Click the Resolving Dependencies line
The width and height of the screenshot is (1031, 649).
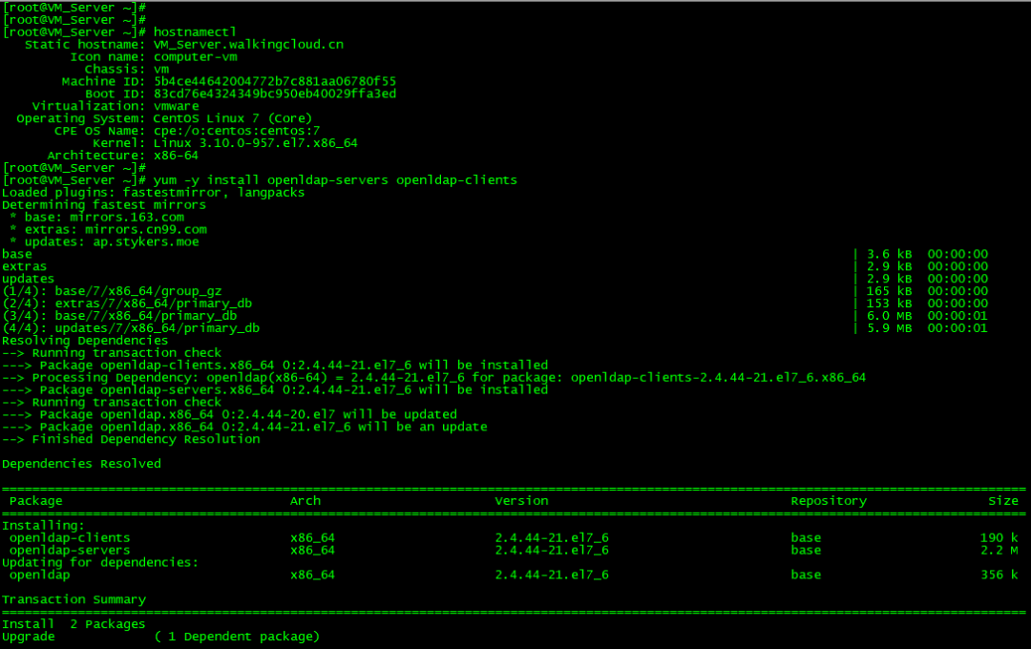[85, 341]
